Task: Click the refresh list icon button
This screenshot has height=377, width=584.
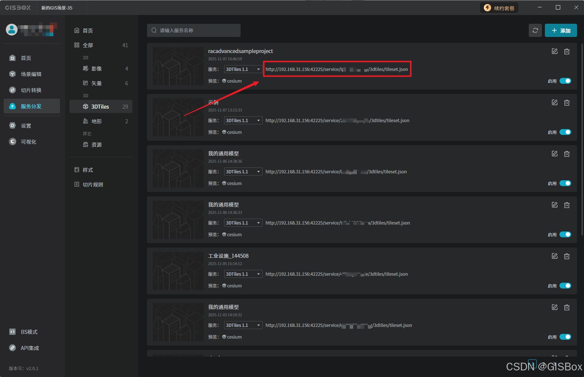Action: pos(535,30)
